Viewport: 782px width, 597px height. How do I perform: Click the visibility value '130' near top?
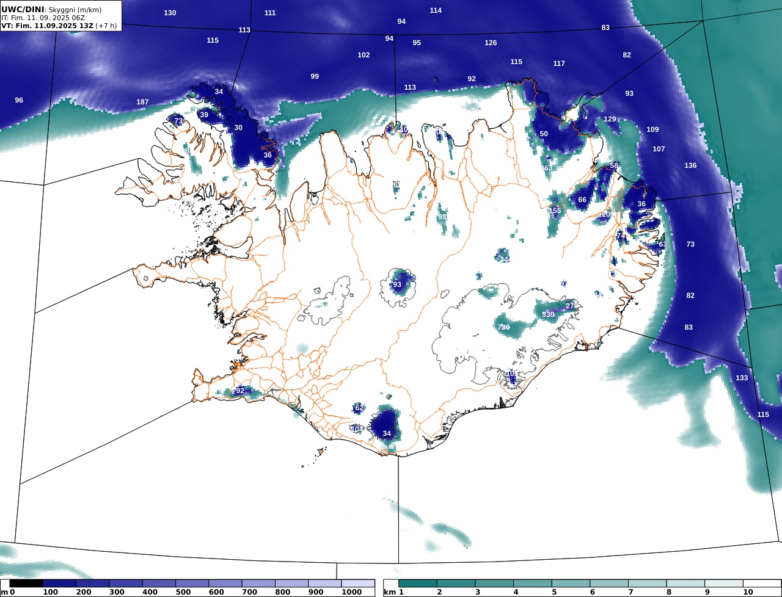pos(170,13)
